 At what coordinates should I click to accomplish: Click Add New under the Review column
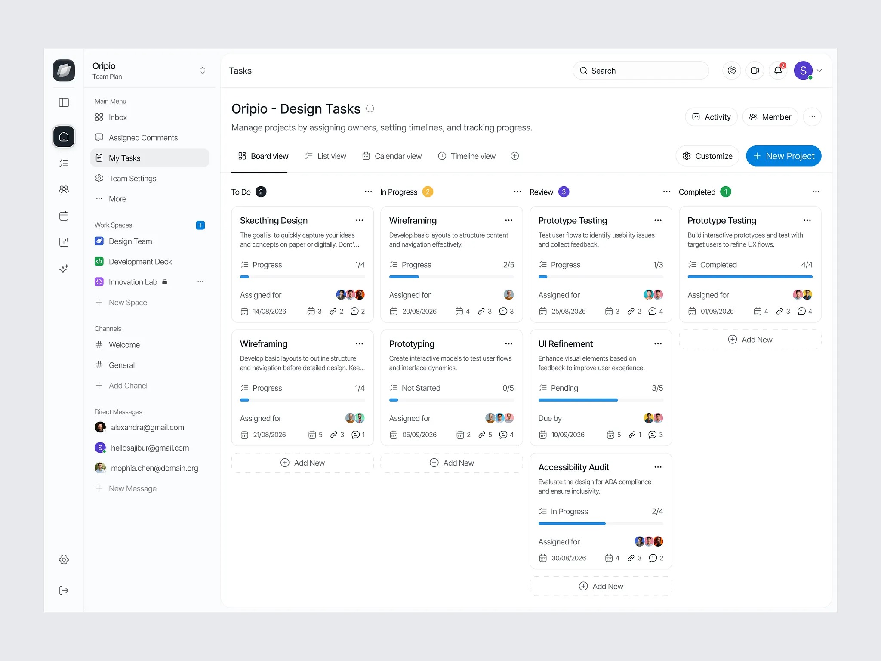(x=601, y=587)
